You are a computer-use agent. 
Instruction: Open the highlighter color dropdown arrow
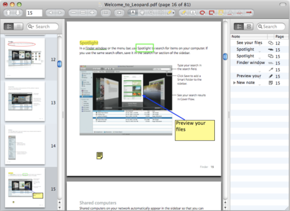click(x=173, y=13)
